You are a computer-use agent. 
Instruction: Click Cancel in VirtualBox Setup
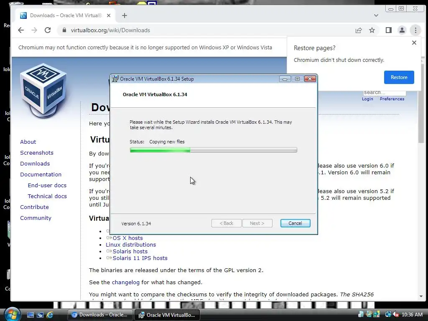tap(295, 223)
